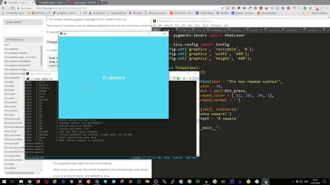Click the 'Я нажата' button in Kivy window
This screenshot has width=330, height=185.
113,78
